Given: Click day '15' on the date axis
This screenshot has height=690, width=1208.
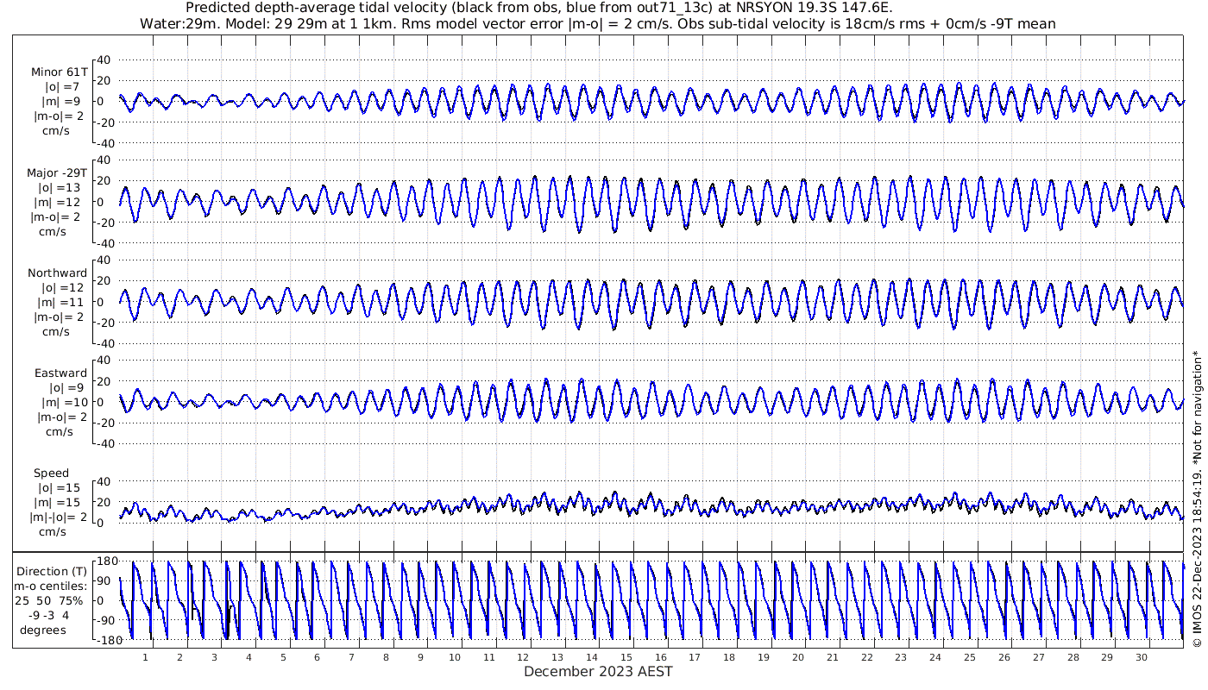Looking at the screenshot, I should pos(626,657).
